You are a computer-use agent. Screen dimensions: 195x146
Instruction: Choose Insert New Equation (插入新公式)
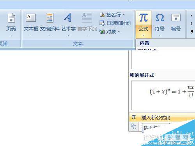click(x=162, y=118)
